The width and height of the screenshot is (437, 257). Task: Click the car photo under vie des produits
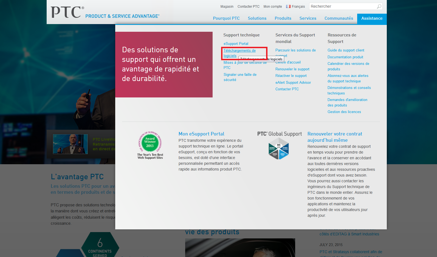coord(240,248)
